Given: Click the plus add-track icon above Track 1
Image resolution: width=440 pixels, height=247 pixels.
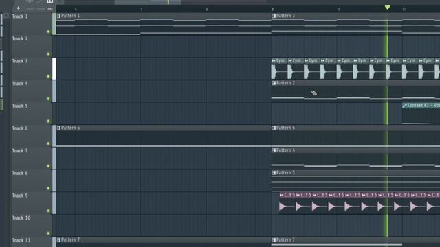Looking at the screenshot, I should click(x=19, y=8).
